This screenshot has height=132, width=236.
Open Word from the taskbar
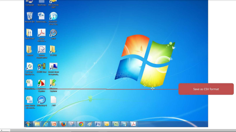[98, 124]
